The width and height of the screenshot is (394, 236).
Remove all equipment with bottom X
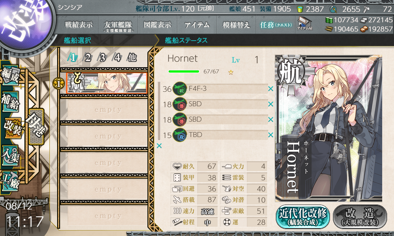tap(159, 146)
